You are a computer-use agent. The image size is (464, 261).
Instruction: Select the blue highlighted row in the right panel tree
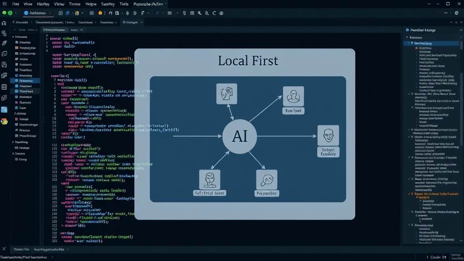point(432,43)
